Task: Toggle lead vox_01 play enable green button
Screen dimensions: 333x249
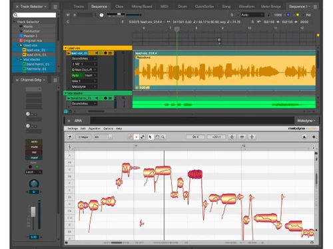Action: [x=101, y=53]
